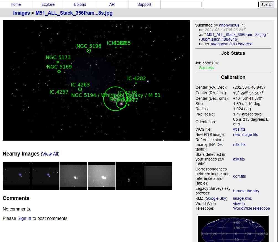This screenshot has height=242, width=278.
Task: Click the Job Status heading
Action: 233,53
